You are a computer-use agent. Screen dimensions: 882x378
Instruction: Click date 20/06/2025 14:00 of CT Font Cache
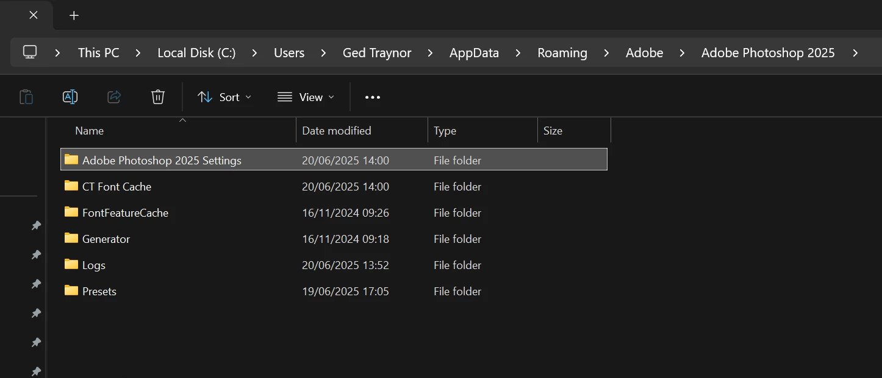(345, 187)
